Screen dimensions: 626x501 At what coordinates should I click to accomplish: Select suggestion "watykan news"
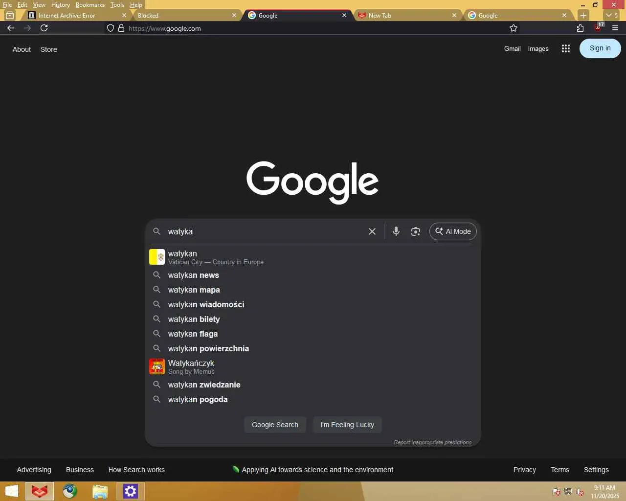(x=313, y=275)
